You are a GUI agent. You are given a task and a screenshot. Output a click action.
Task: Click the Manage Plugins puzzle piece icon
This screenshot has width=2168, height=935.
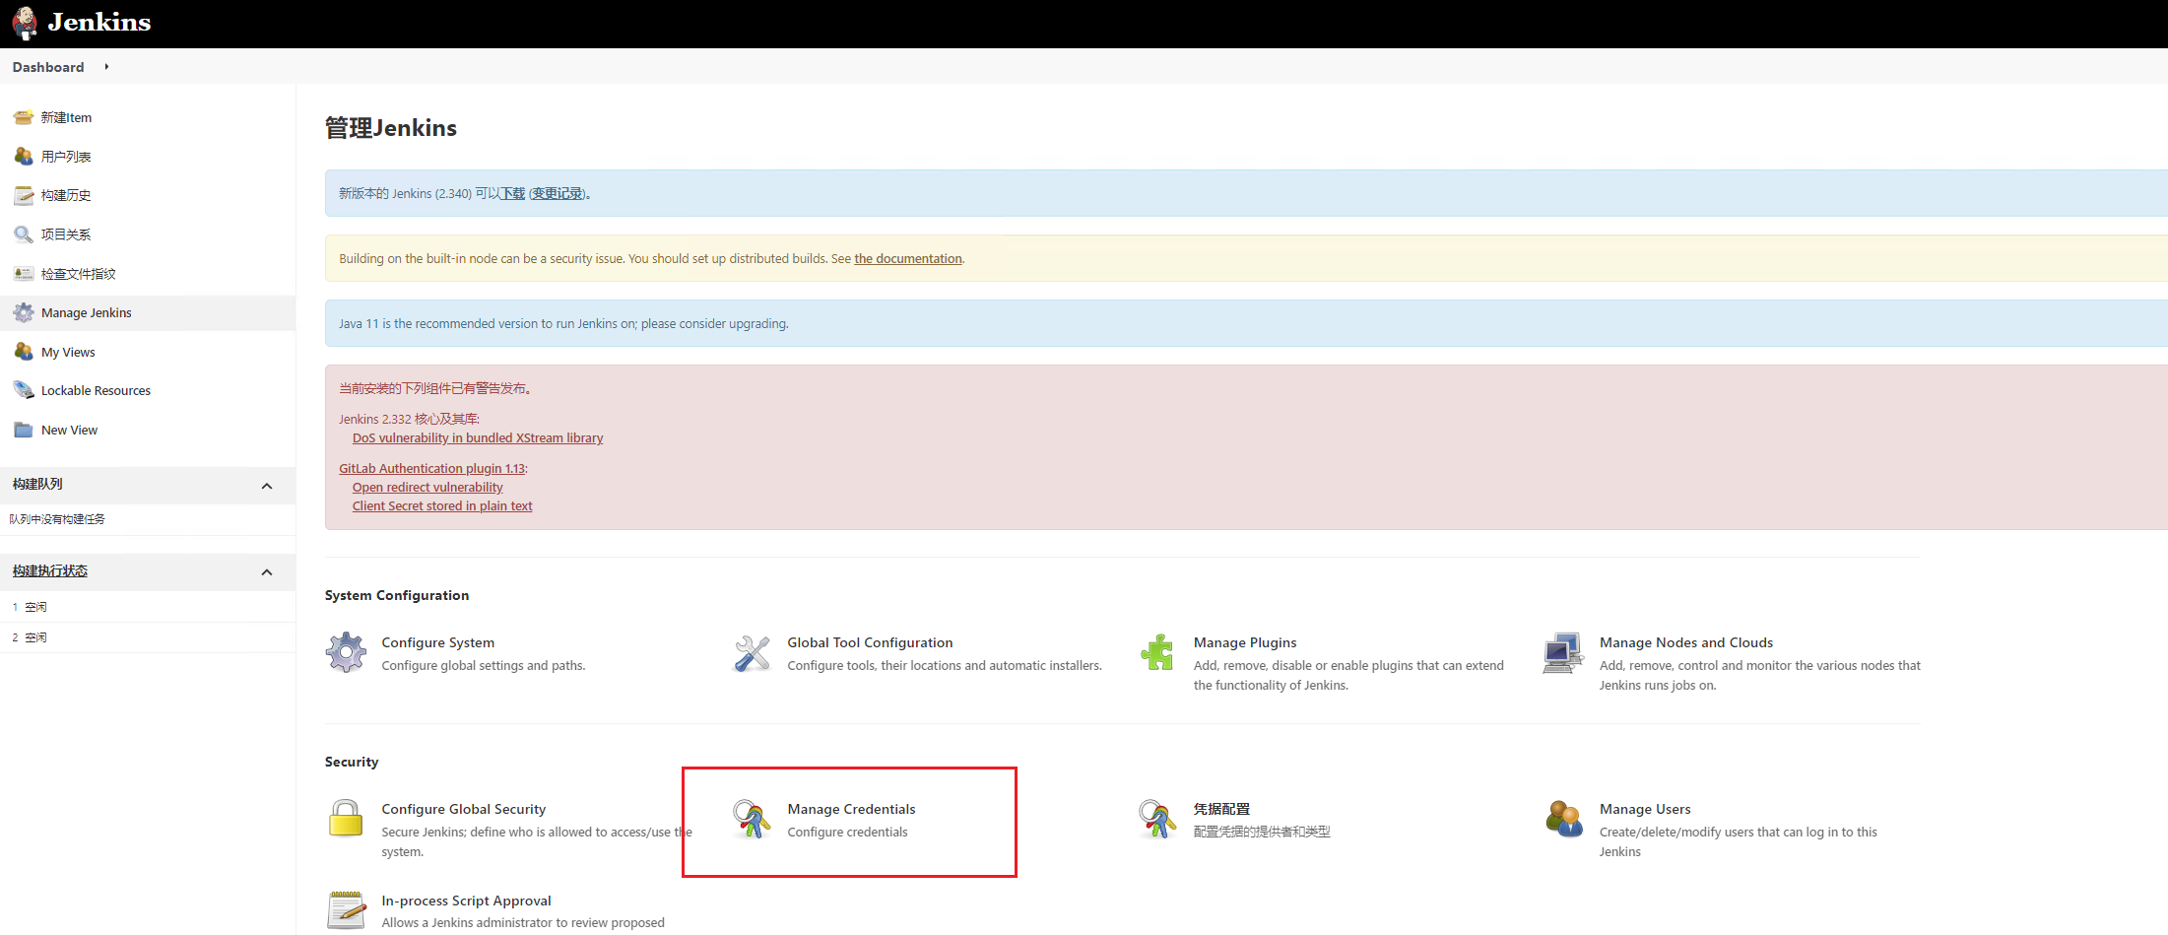click(1157, 652)
